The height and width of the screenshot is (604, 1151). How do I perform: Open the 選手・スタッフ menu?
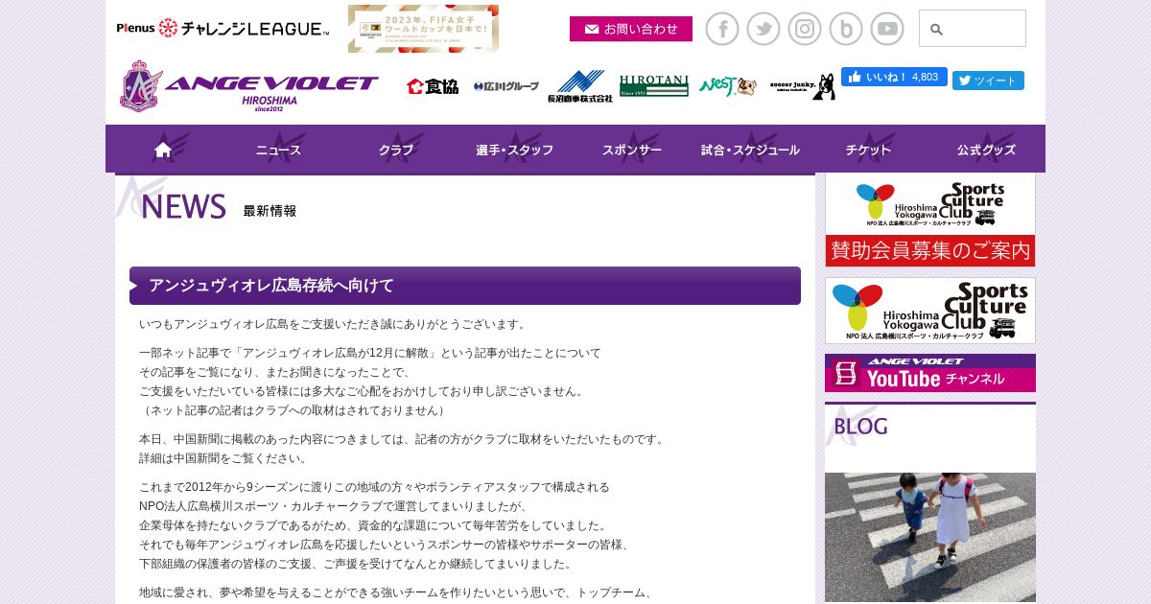(x=514, y=150)
